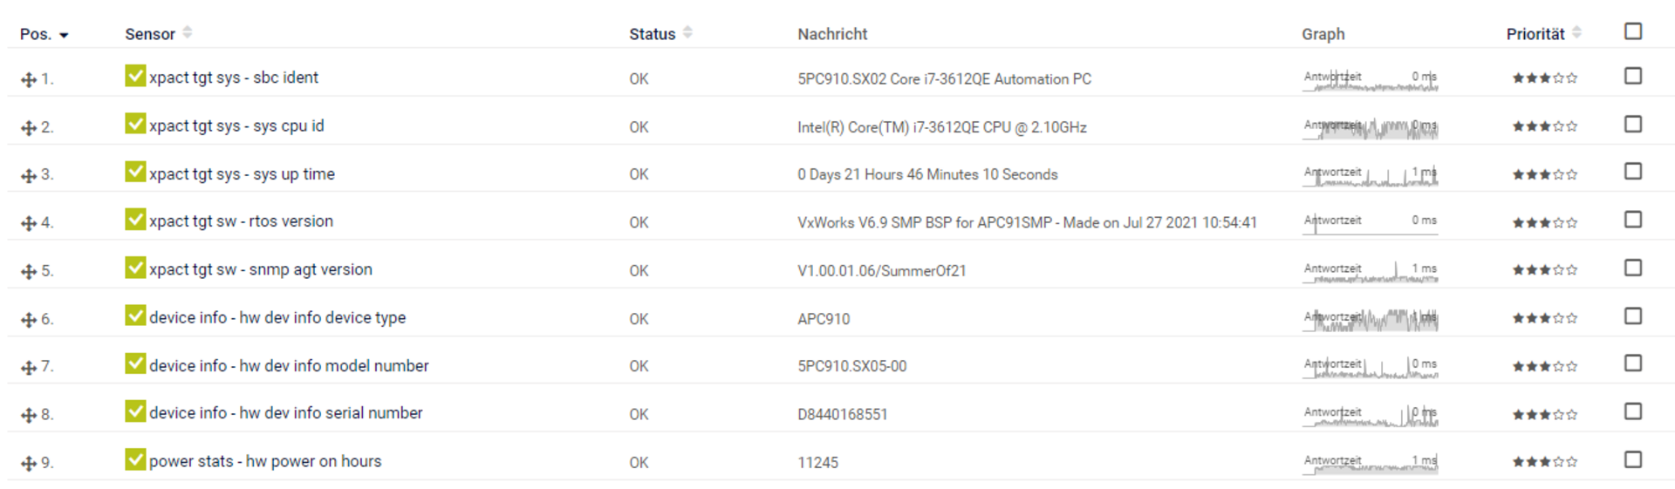The width and height of the screenshot is (1675, 489).
Task: Click the Priorität column header
Action: click(x=1535, y=34)
